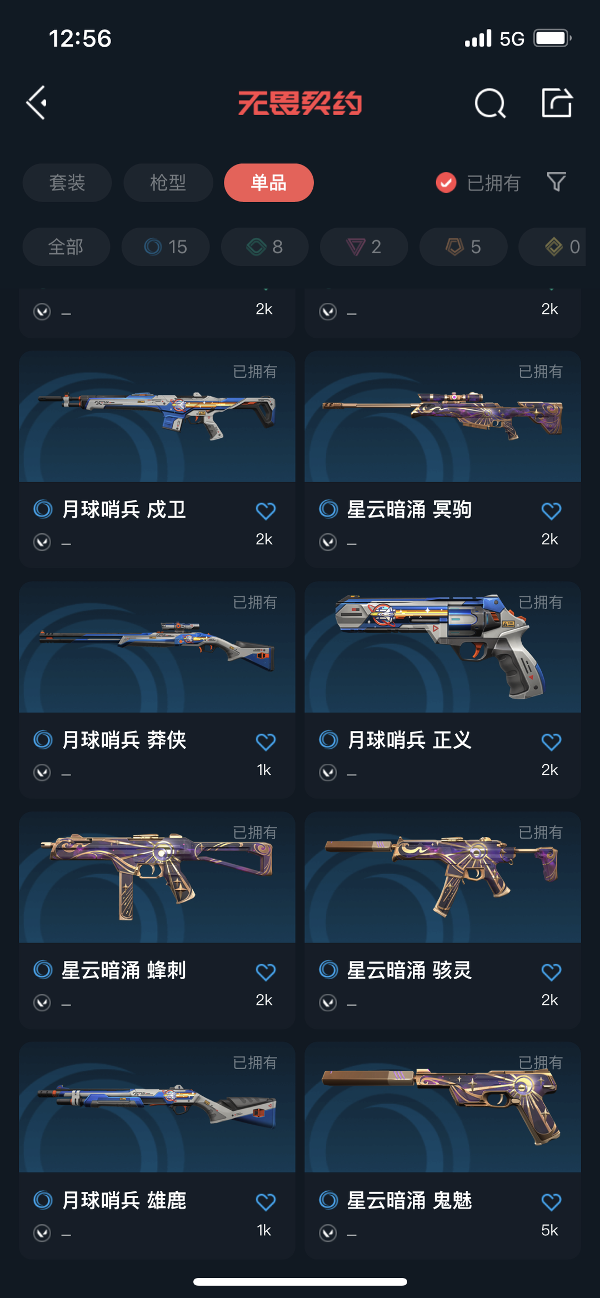This screenshot has width=600, height=1298.
Task: Switch to the 套装 tab
Action: pos(67,182)
